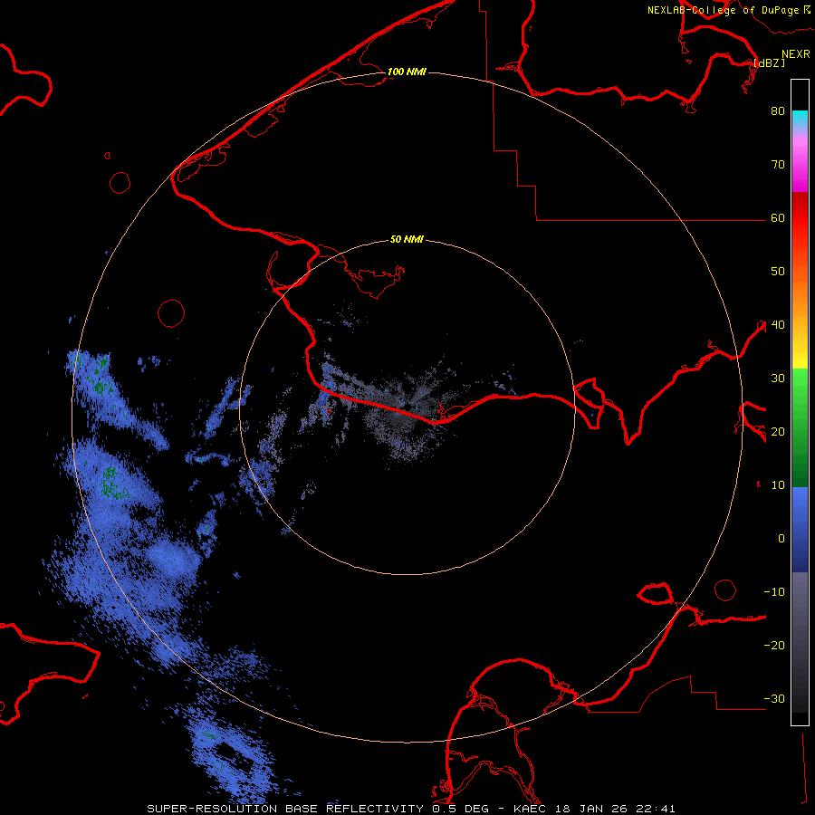Click the 40 value on dBZ scale
815x815 pixels.
point(778,325)
